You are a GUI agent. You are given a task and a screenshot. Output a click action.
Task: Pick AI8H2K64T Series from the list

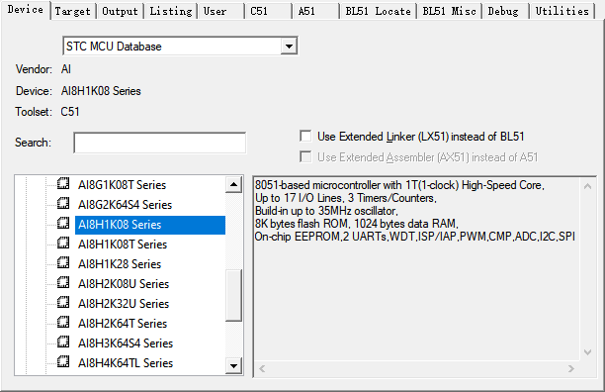click(x=123, y=324)
